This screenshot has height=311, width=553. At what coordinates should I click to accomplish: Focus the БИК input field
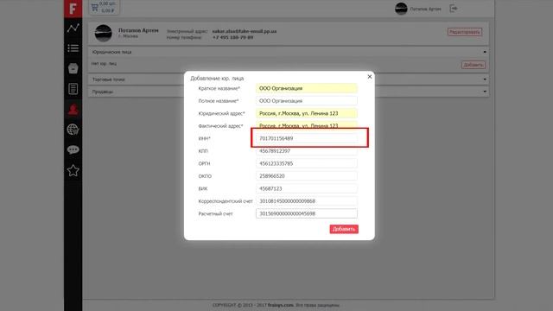[x=307, y=188]
